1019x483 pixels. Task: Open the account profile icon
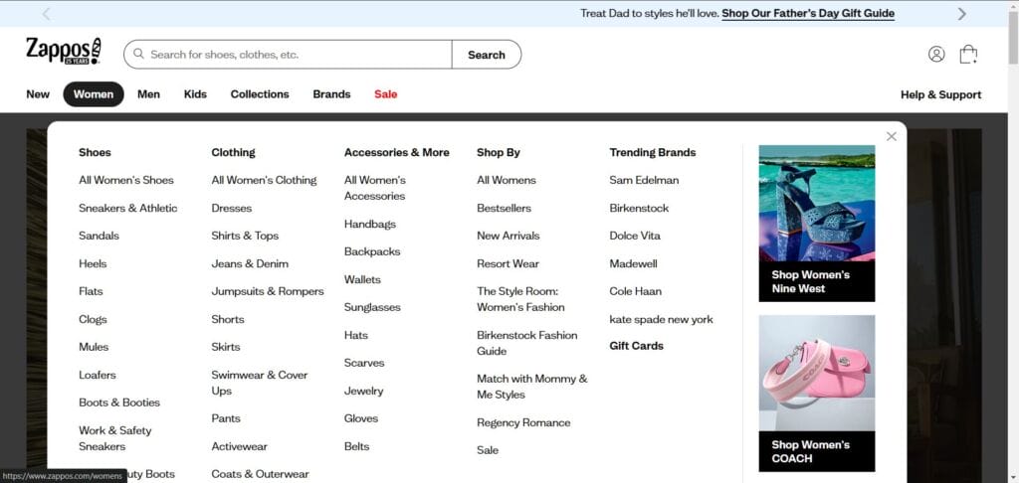click(x=935, y=54)
